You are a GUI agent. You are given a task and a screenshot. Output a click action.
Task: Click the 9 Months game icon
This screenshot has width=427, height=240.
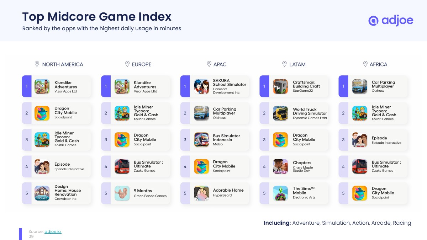point(122,193)
